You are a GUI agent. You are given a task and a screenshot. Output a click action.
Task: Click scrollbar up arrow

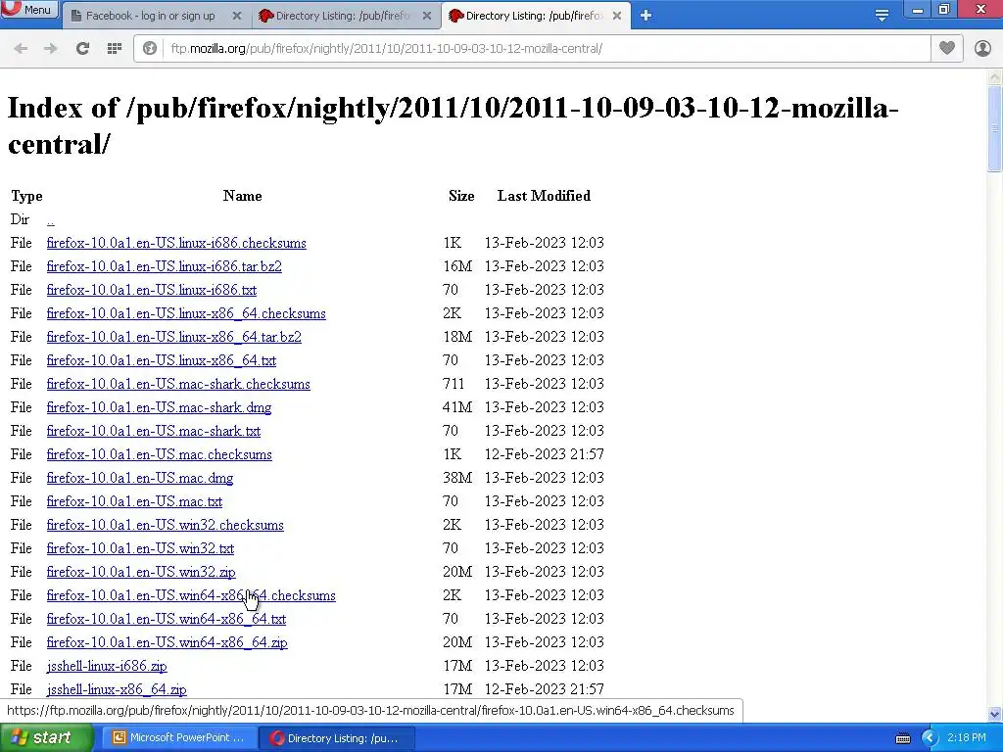click(995, 76)
